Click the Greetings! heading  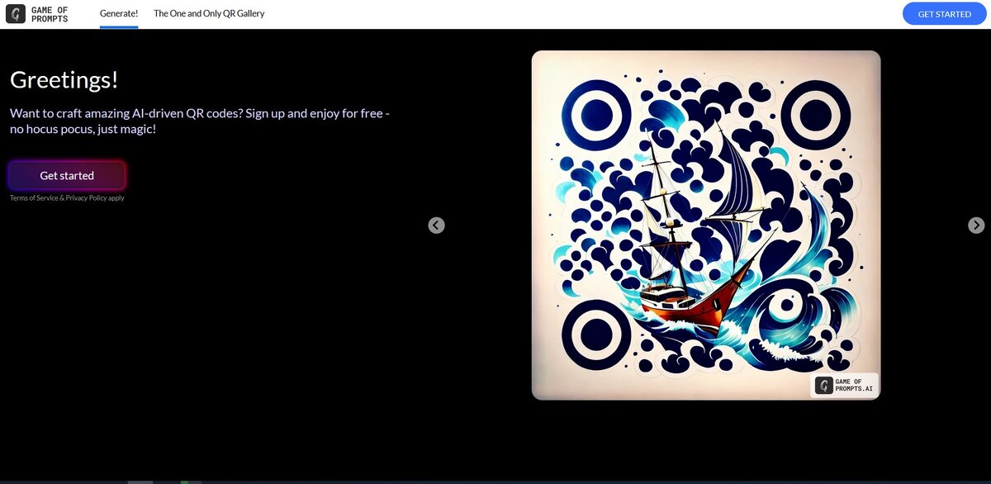click(x=64, y=80)
